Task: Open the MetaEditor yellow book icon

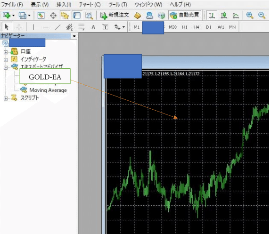Action: coord(138,16)
